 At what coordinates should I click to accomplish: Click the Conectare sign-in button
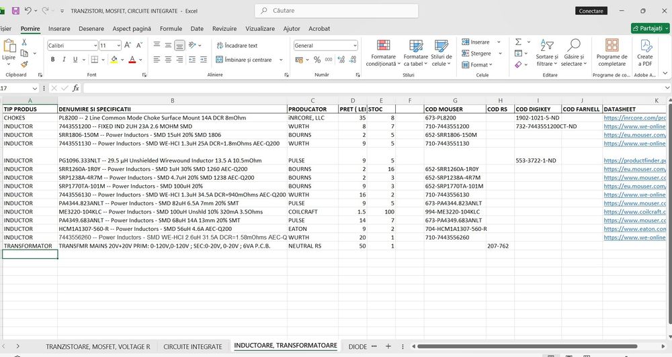tap(591, 11)
